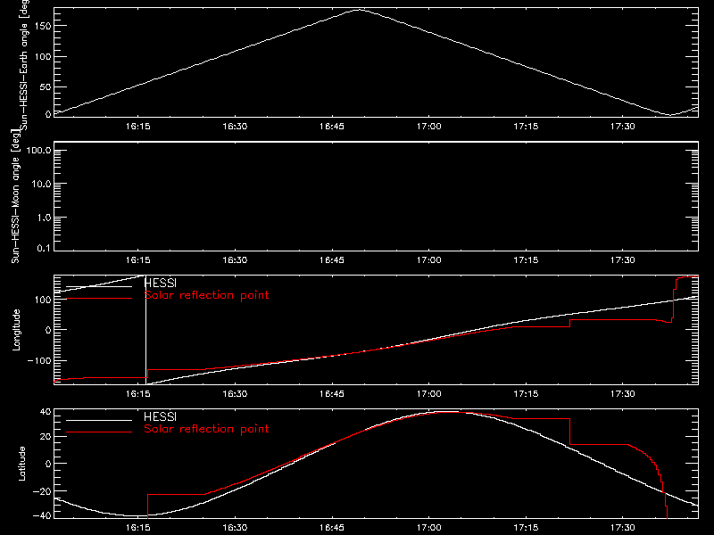The image size is (714, 535).
Task: Click 40 tick on Latitude axis
Action: tap(46, 412)
